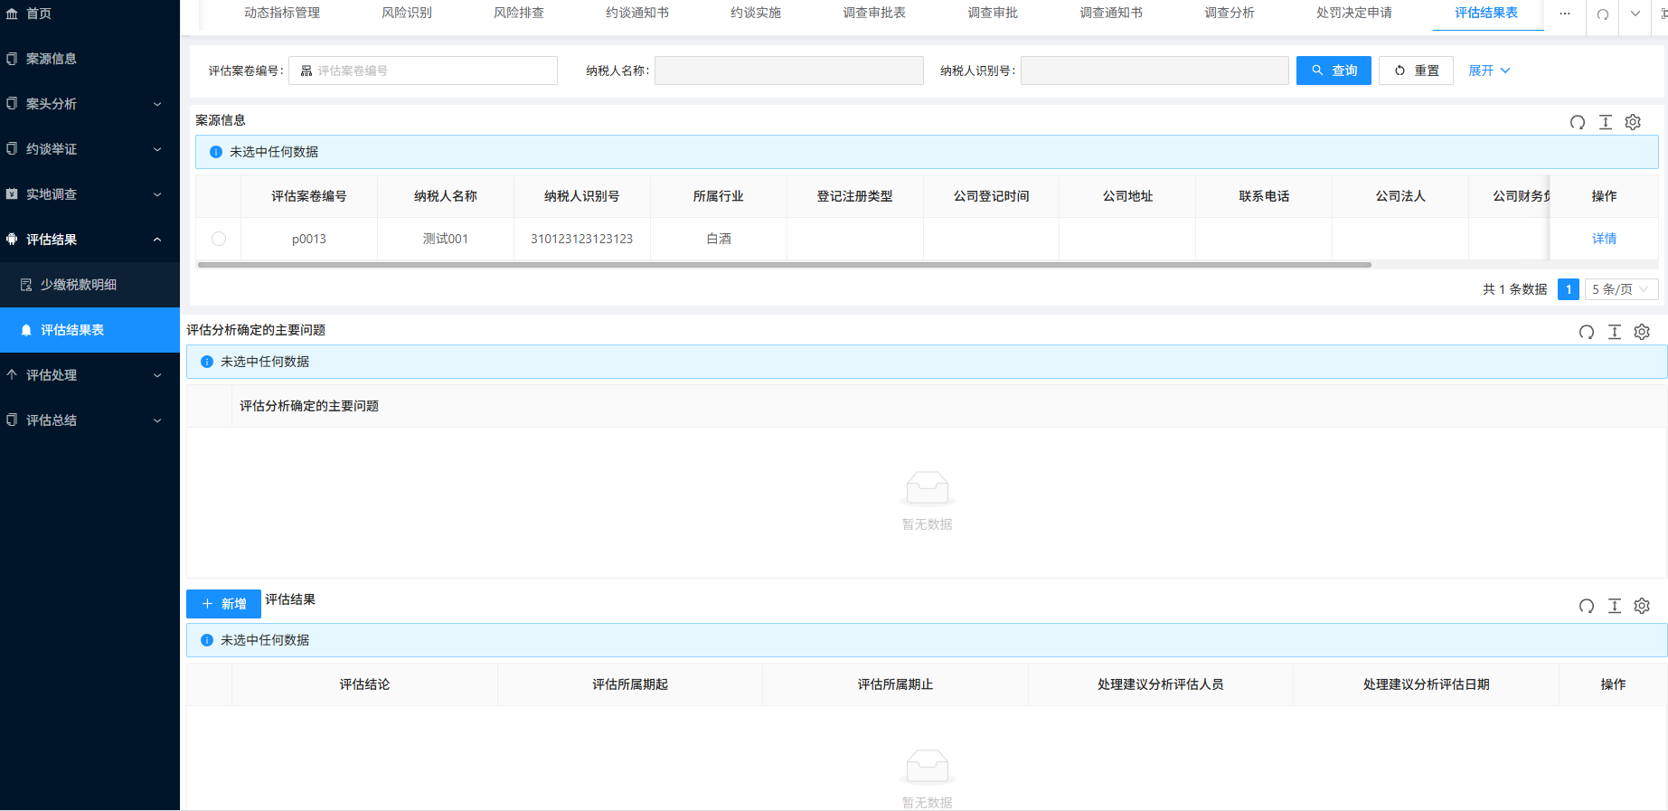Click the horizontal scrollbar under 案源信息 table
This screenshot has height=811, width=1668.
(x=784, y=265)
